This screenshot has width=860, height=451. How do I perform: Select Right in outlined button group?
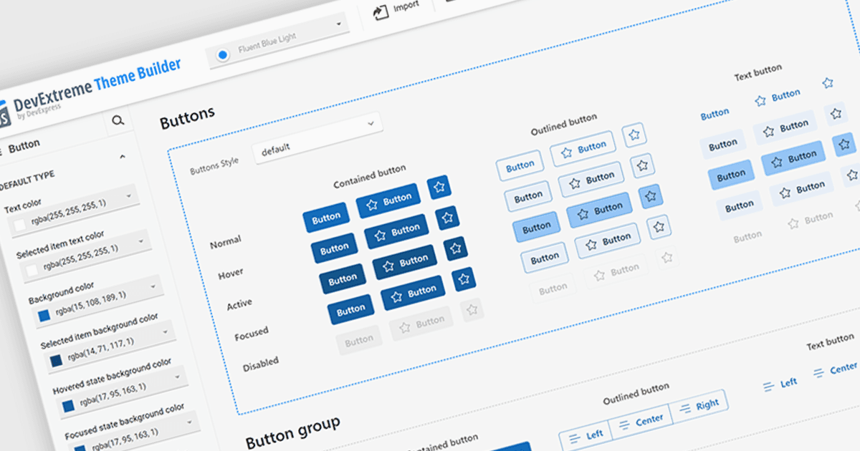(698, 405)
